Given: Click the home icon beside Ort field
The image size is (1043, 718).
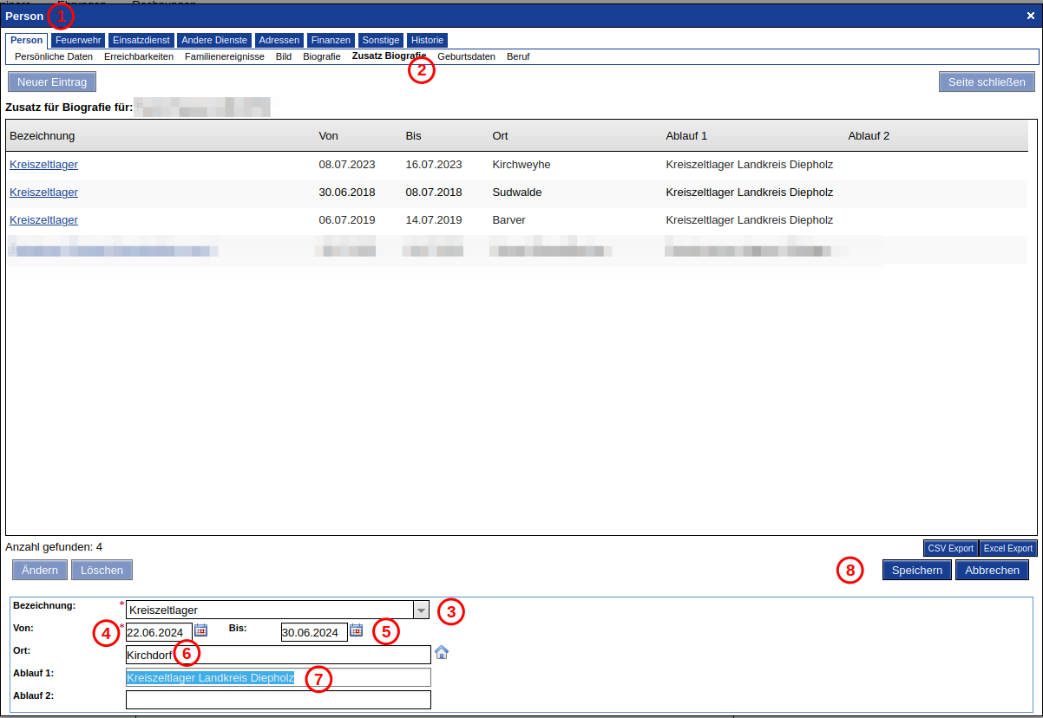Looking at the screenshot, I should coord(442,652).
